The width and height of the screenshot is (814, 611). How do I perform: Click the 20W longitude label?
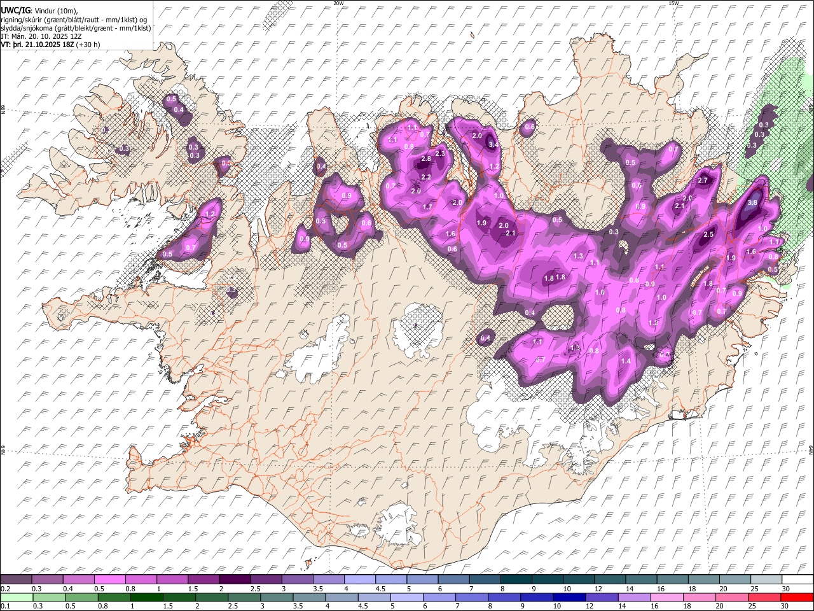(338, 3)
